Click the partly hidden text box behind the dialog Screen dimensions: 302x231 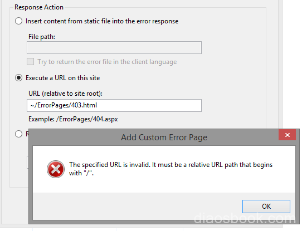click(x=27, y=162)
